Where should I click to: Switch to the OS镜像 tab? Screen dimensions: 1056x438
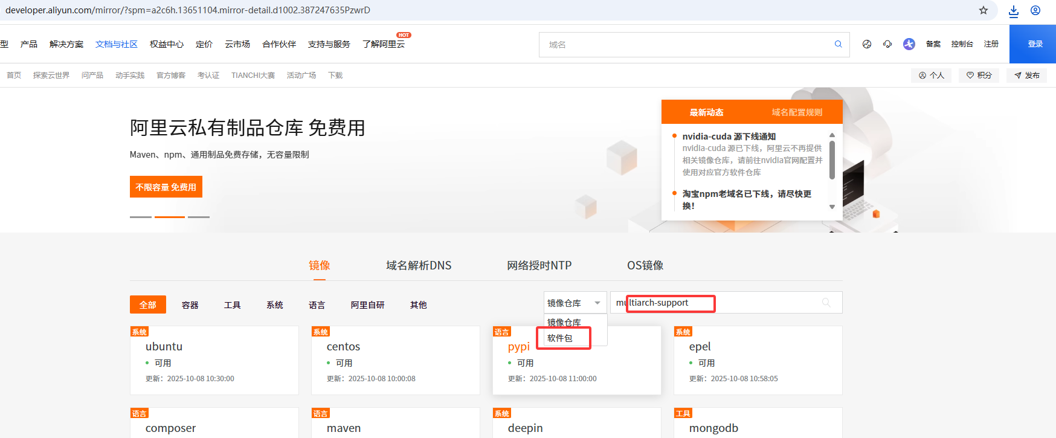[645, 266]
